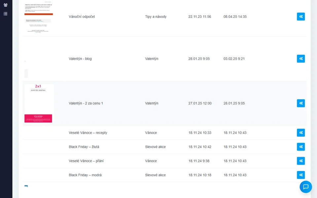Open actions for Black Friday – žlutá
The image size is (317, 198).
click(301, 147)
